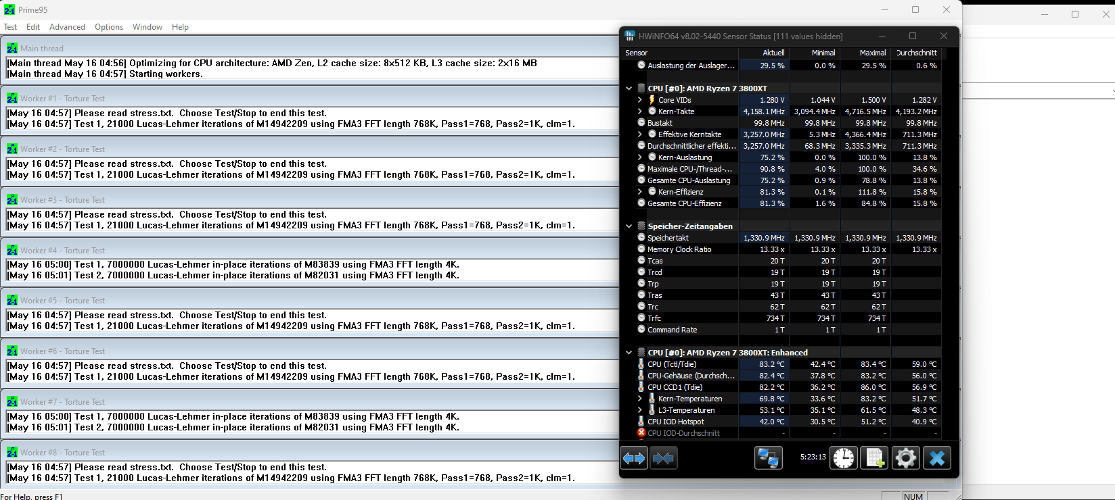Open the Test menu in Prime95
This screenshot has height=500, width=1115.
10,27
